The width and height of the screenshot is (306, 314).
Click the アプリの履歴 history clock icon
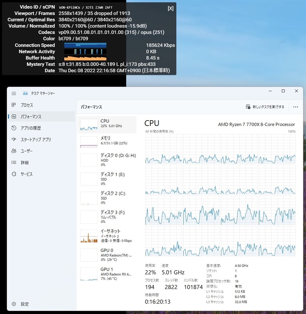click(14, 128)
